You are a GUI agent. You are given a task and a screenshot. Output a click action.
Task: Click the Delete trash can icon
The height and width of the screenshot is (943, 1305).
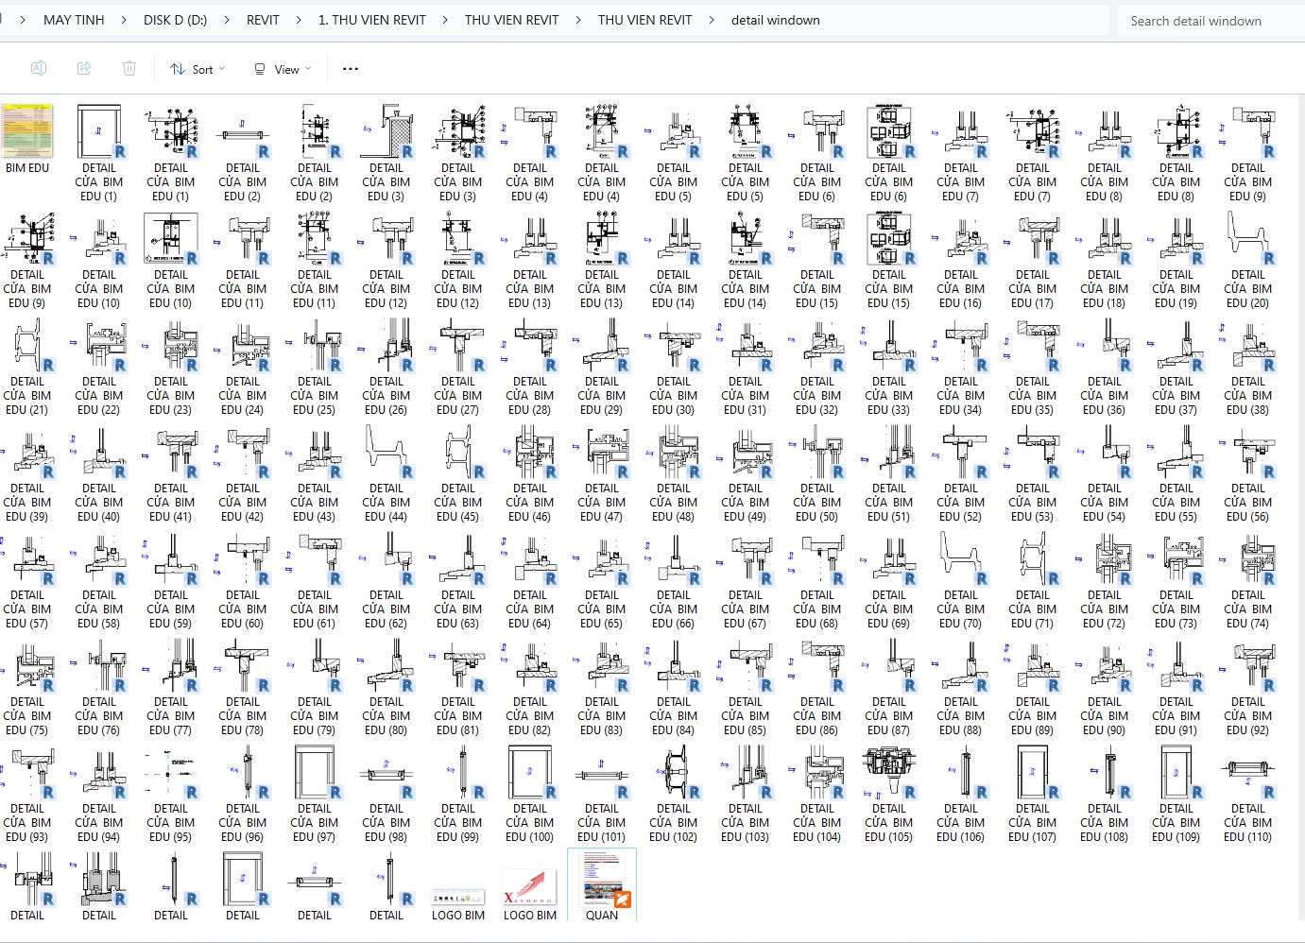(129, 68)
